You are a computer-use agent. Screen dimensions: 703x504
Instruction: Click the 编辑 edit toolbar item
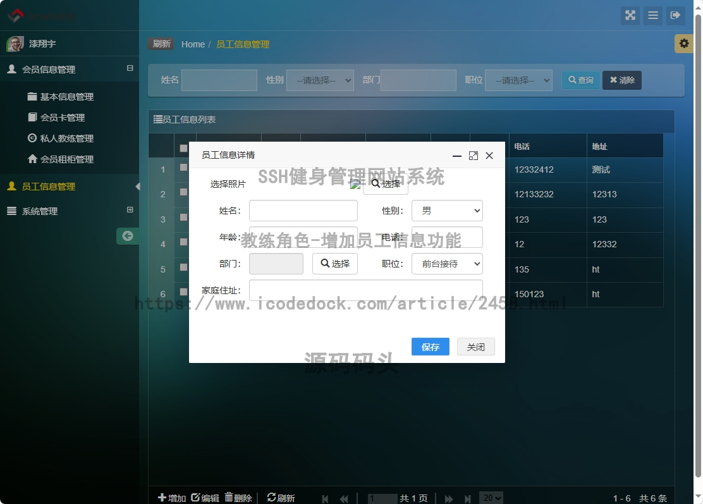[x=205, y=498]
